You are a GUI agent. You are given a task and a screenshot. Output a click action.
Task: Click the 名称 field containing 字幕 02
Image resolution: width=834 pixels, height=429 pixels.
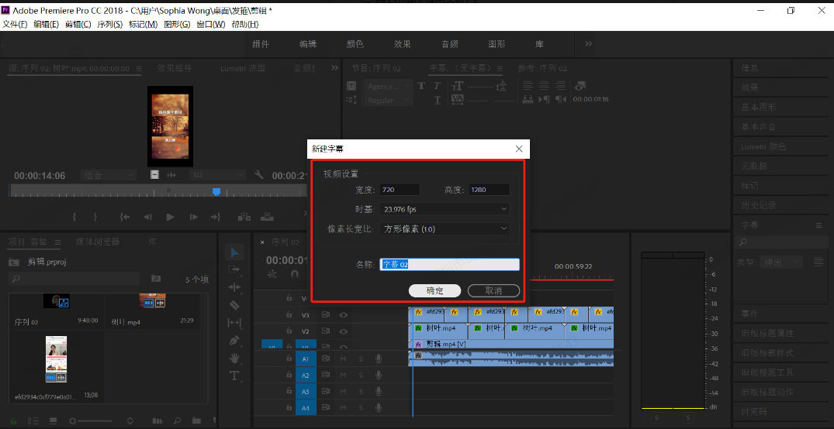click(449, 264)
